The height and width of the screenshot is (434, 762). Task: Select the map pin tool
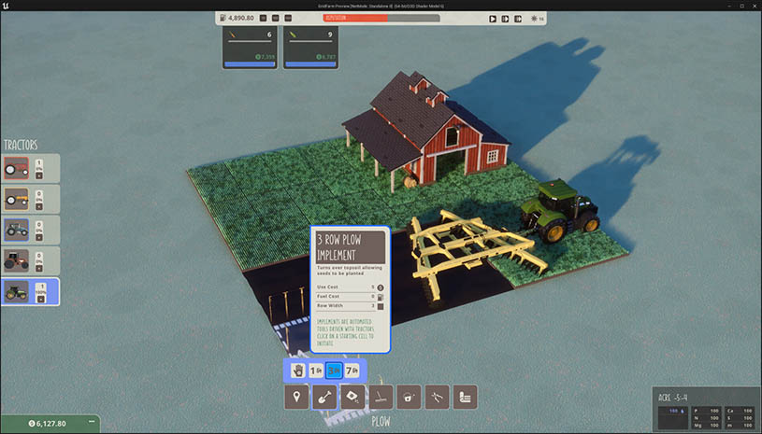coord(296,398)
